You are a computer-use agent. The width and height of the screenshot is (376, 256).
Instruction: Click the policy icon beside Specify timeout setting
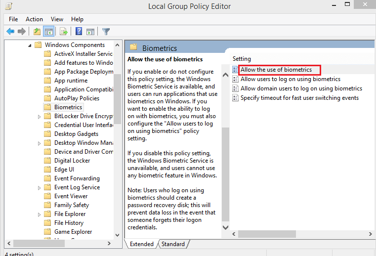pos(235,98)
